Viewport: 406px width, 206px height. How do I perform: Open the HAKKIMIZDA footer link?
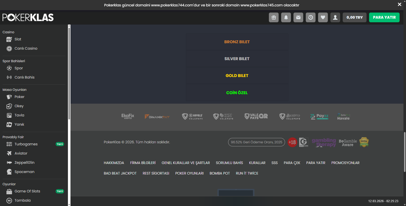pos(114,163)
